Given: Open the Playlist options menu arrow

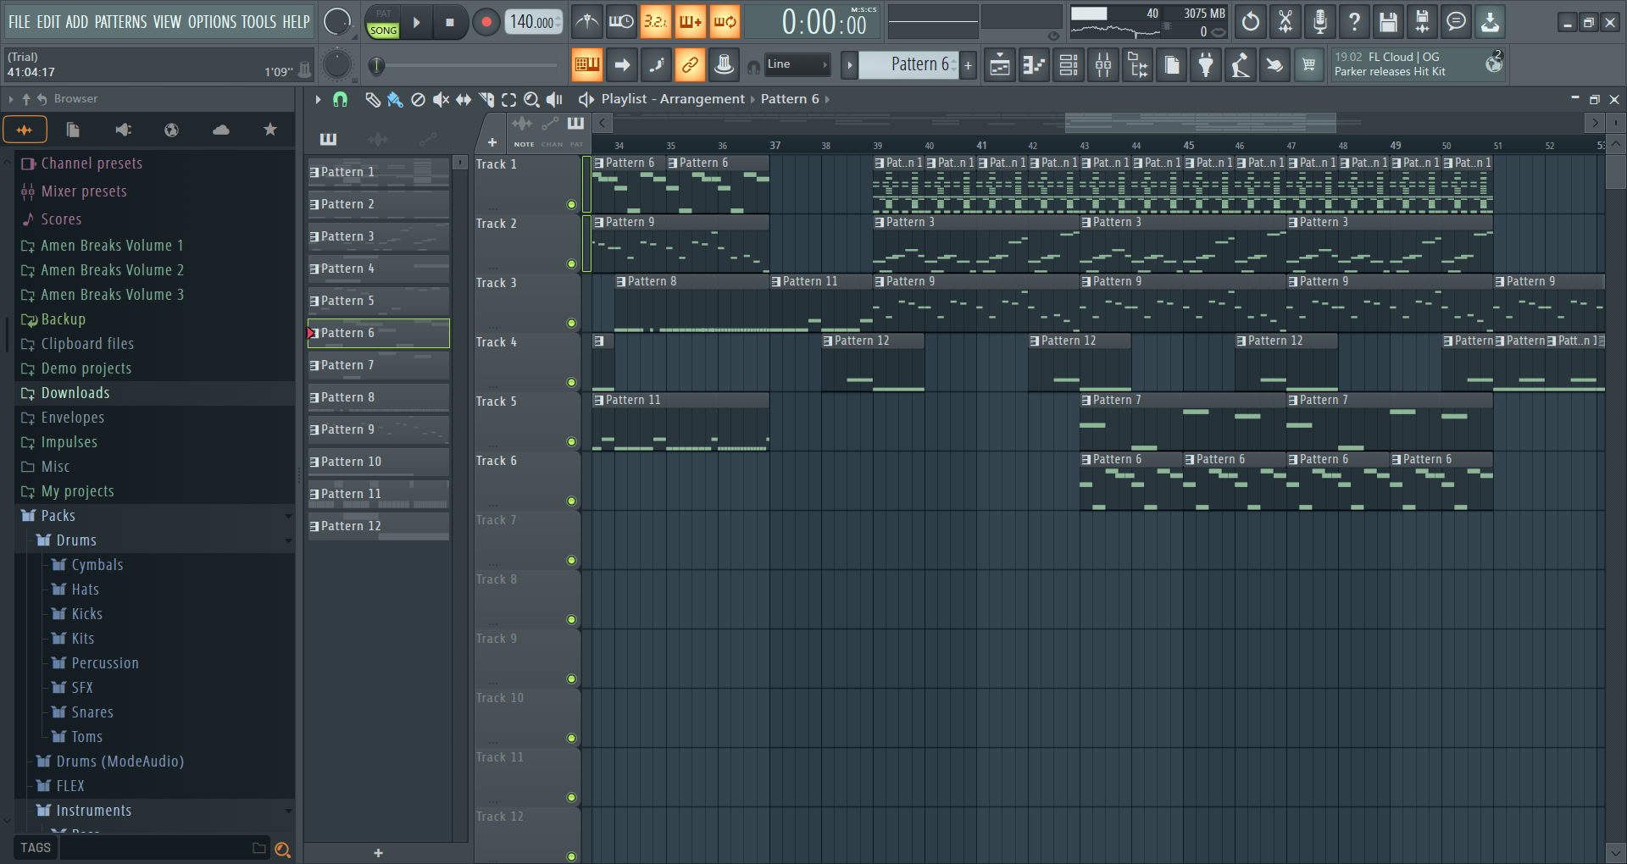Looking at the screenshot, I should [x=318, y=99].
